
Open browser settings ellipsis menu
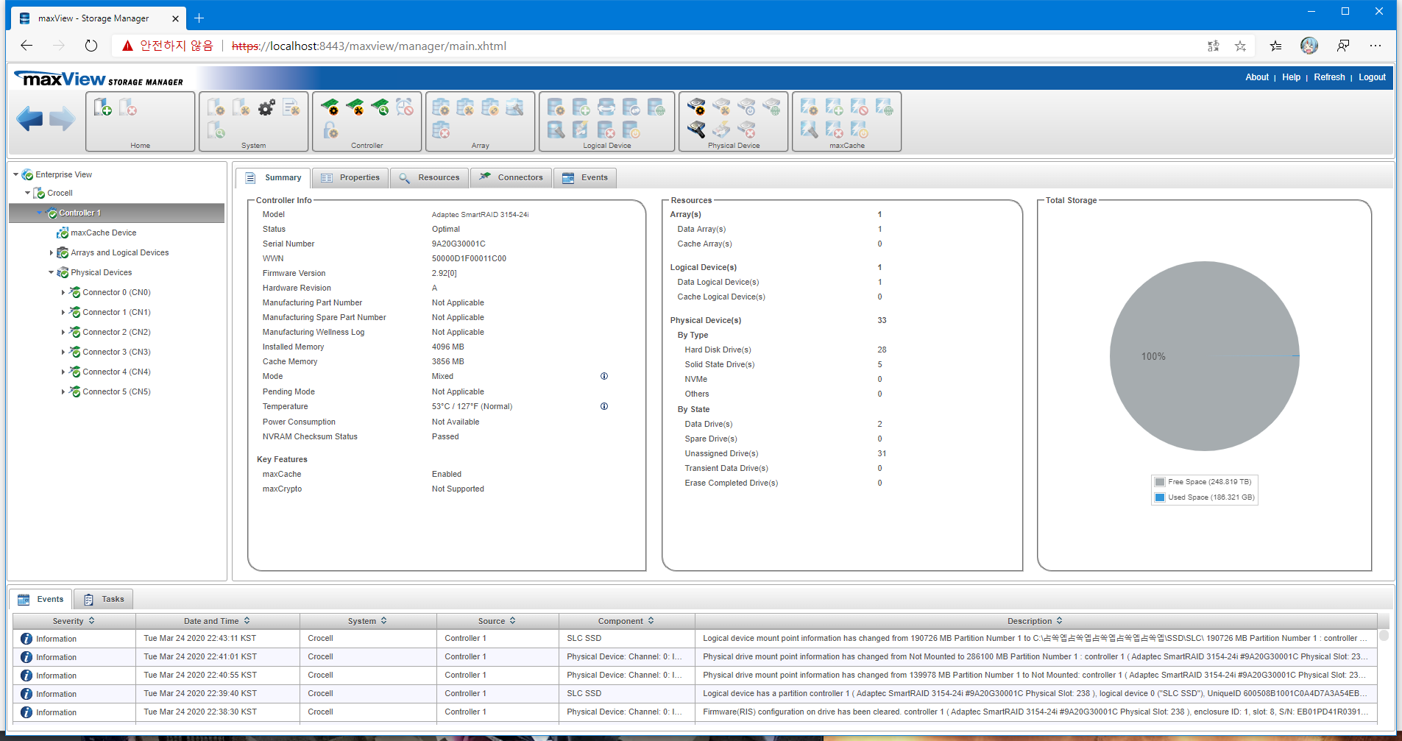pyautogui.click(x=1376, y=46)
